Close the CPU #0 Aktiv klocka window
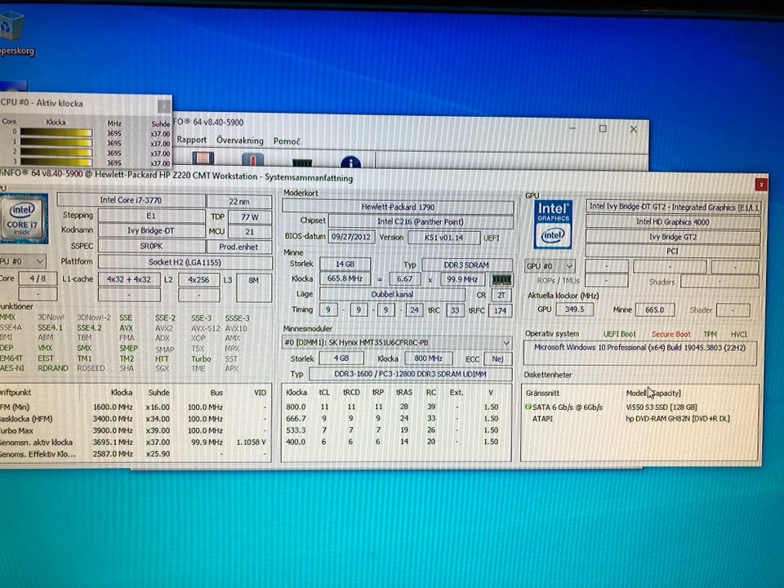The image size is (784, 588). pyautogui.click(x=164, y=106)
